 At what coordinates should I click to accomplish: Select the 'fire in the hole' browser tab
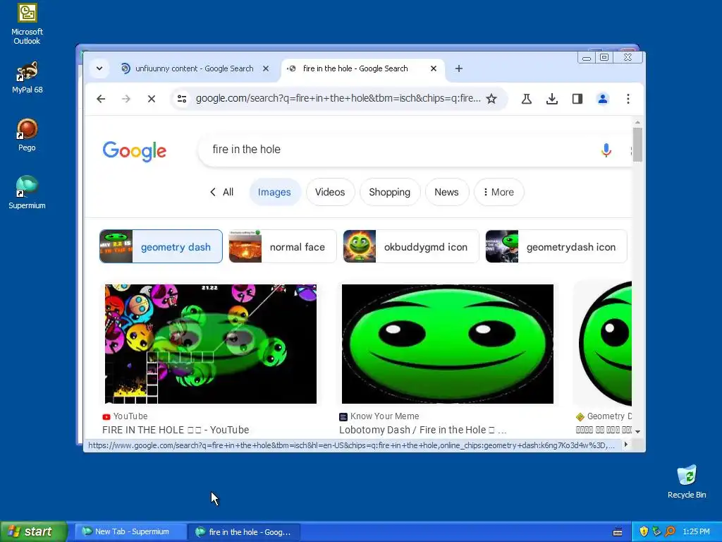click(x=362, y=68)
